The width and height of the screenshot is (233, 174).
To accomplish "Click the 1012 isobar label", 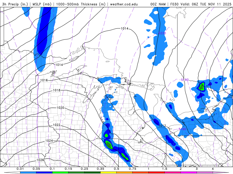I will click(x=162, y=126).
